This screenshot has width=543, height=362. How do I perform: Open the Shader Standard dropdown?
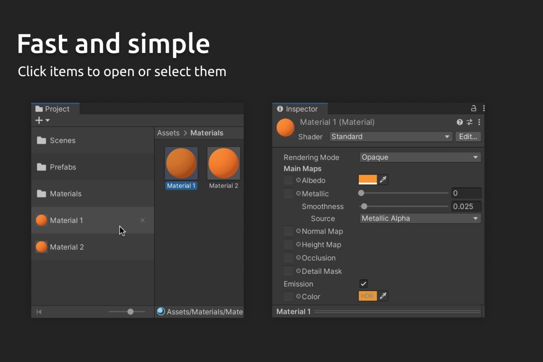point(391,137)
